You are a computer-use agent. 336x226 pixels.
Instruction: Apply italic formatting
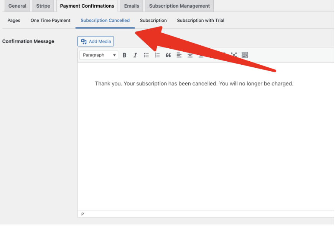click(x=135, y=55)
